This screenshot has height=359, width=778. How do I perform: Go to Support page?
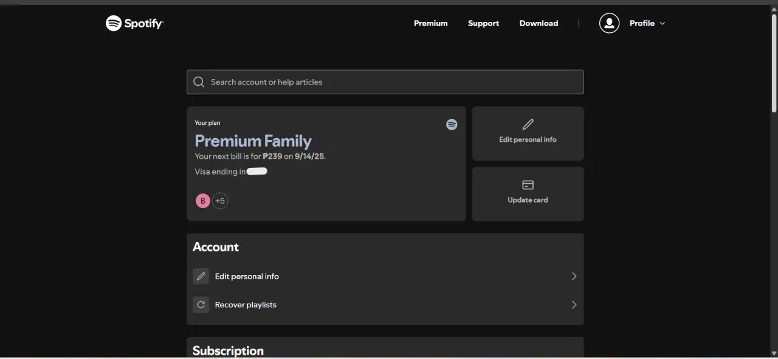coord(483,23)
